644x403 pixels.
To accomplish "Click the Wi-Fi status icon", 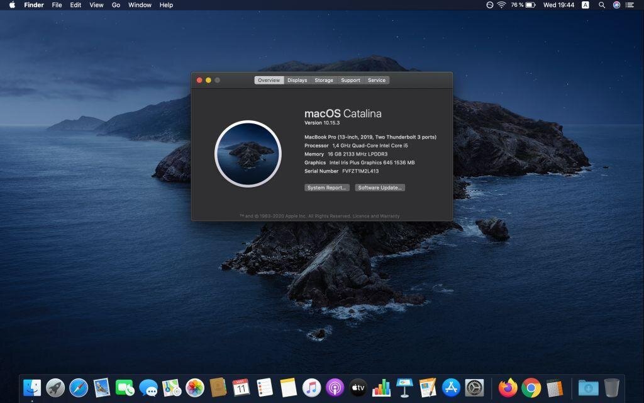I will pyautogui.click(x=501, y=5).
